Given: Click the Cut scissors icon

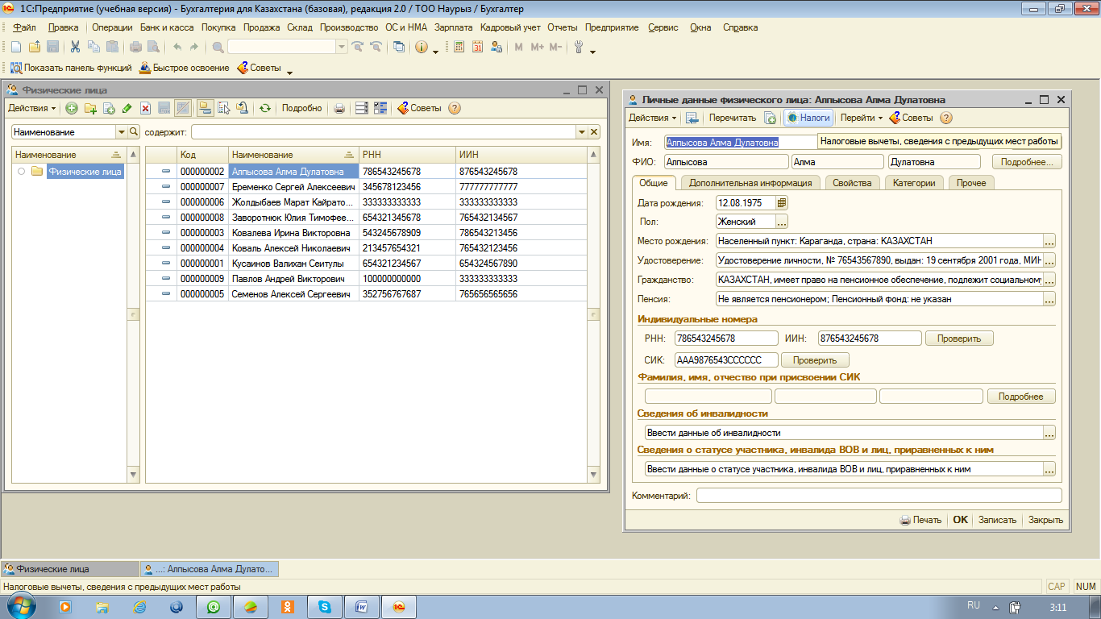Looking at the screenshot, I should pyautogui.click(x=75, y=47).
